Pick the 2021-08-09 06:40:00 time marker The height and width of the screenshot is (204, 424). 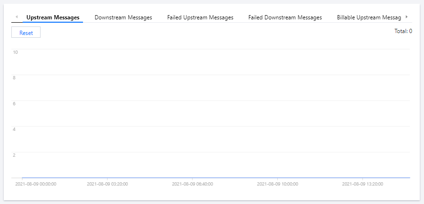click(x=192, y=184)
